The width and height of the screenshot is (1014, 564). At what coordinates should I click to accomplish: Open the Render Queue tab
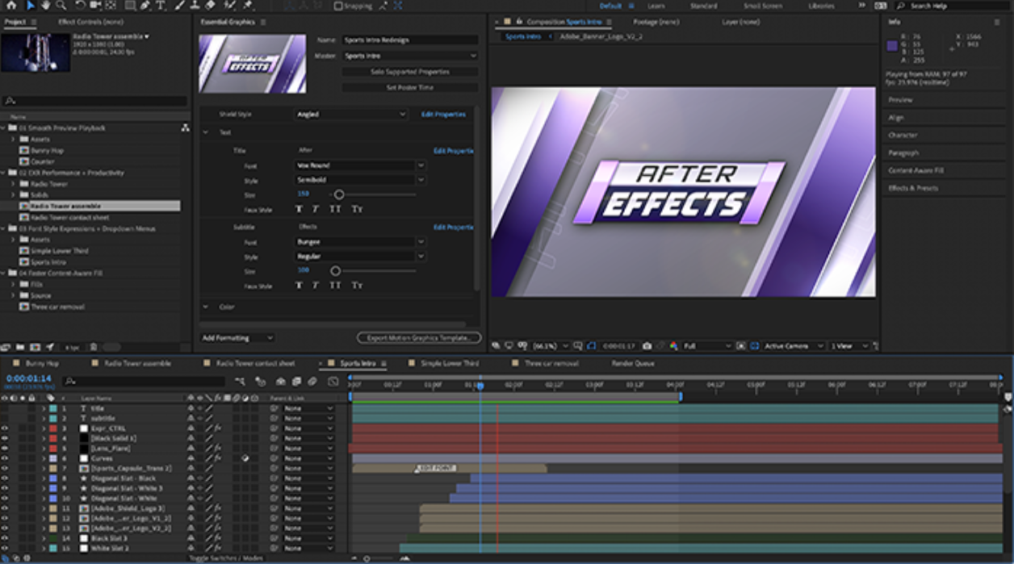pos(633,364)
